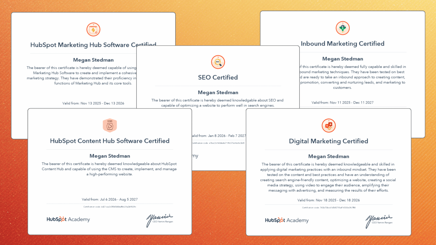Click the certification code on SEO certificate
This screenshot has width=436, height=245.
218,143
